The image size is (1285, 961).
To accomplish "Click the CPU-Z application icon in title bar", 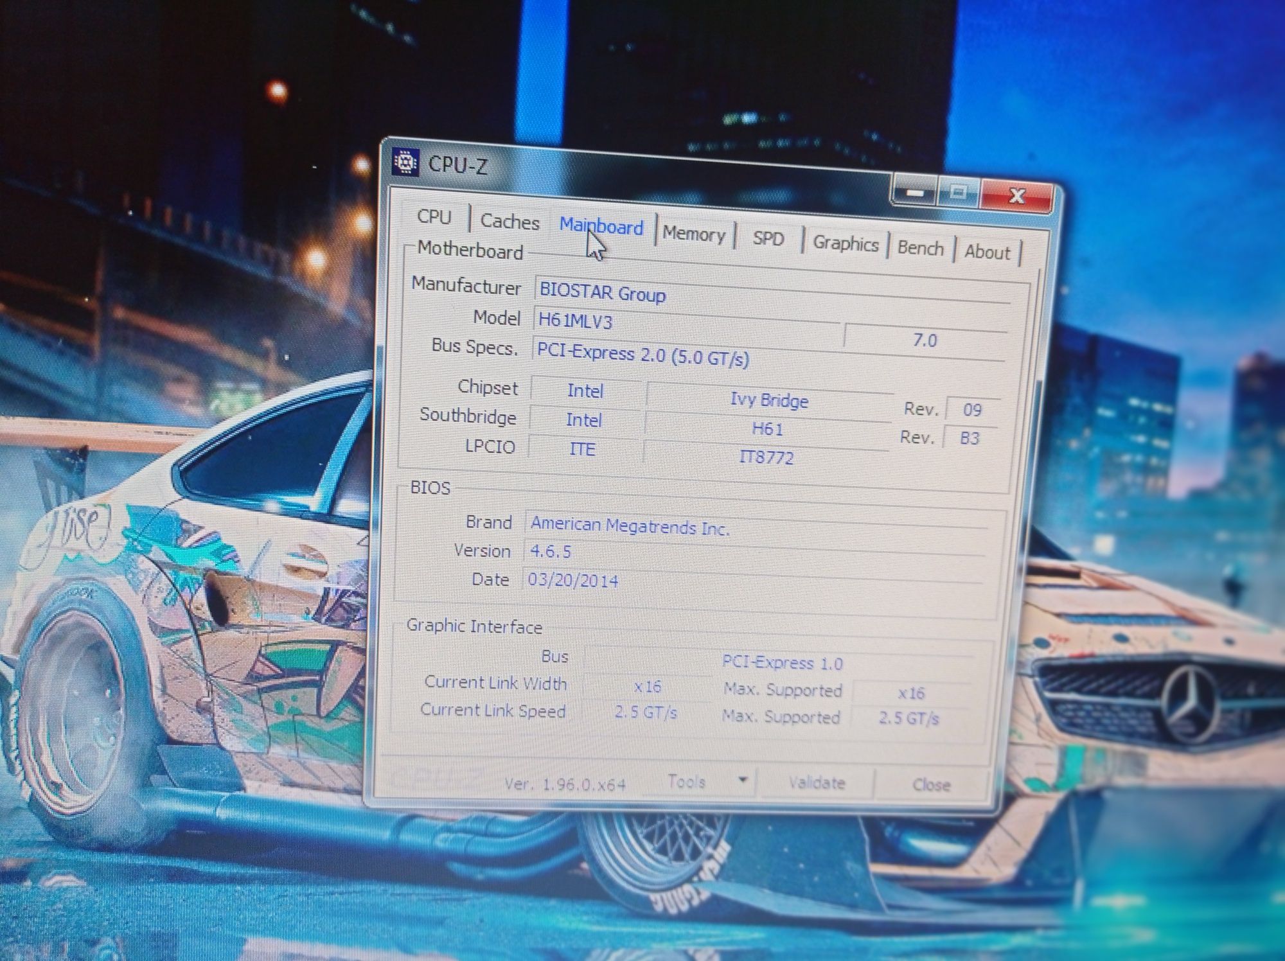I will [x=405, y=162].
